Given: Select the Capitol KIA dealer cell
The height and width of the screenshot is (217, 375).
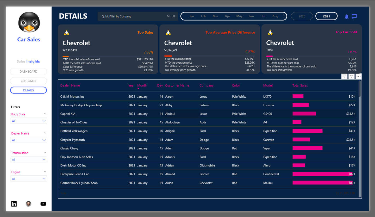Looking at the screenshot, I should [x=68, y=114].
